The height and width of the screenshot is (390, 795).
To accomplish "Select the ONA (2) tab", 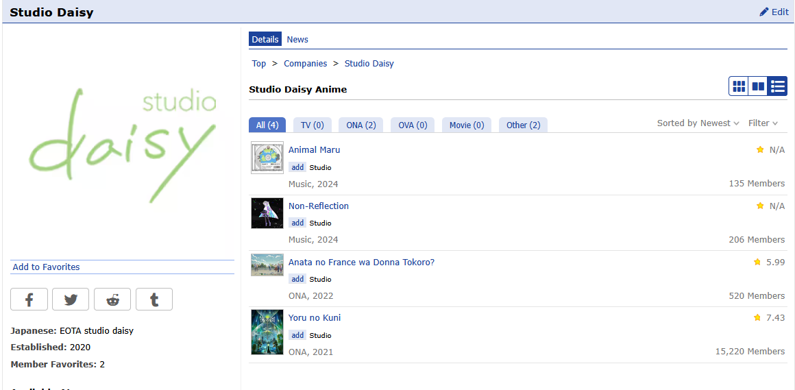I will pos(361,125).
